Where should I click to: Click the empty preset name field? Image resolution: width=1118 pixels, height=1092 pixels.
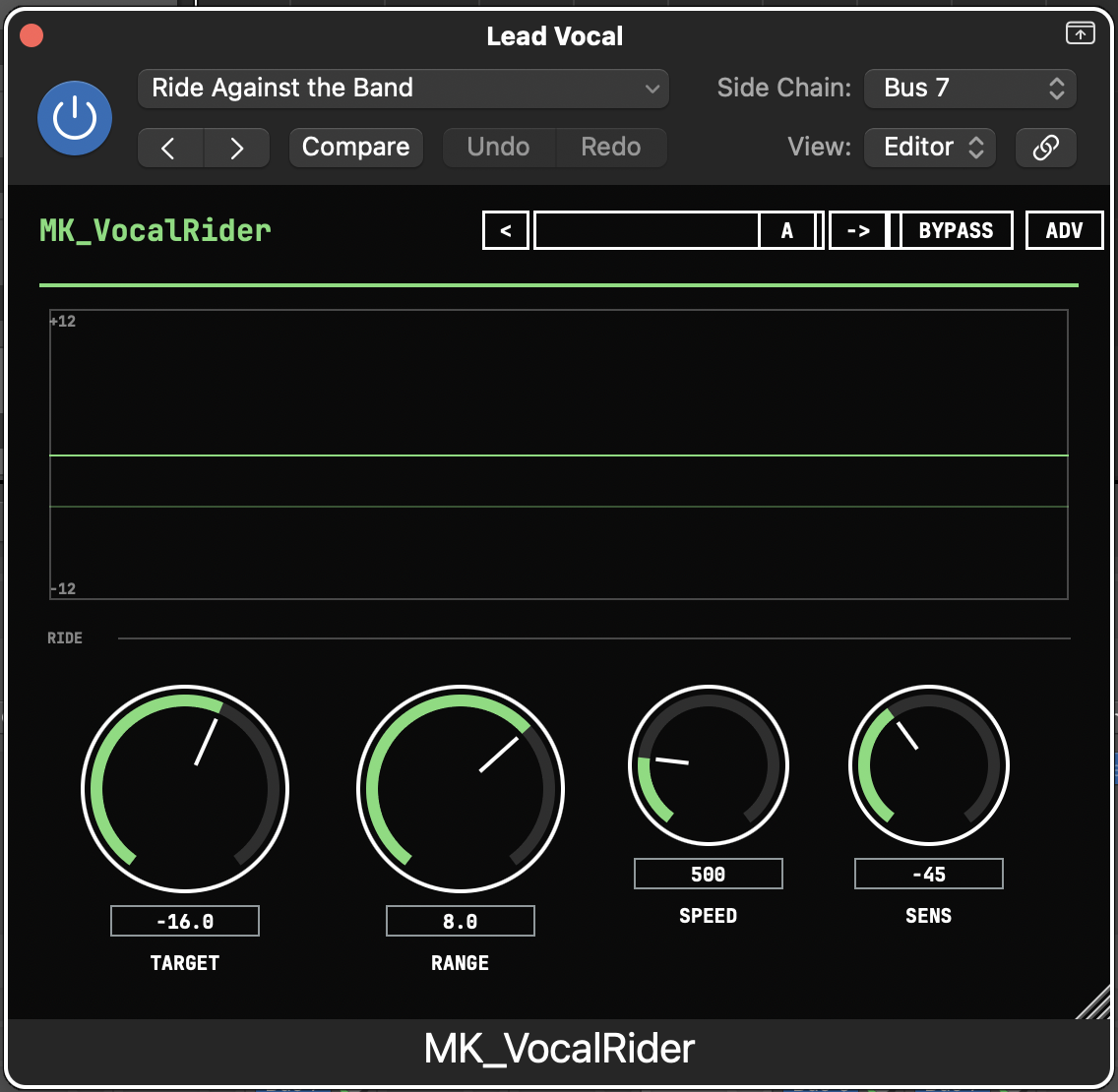point(647,230)
